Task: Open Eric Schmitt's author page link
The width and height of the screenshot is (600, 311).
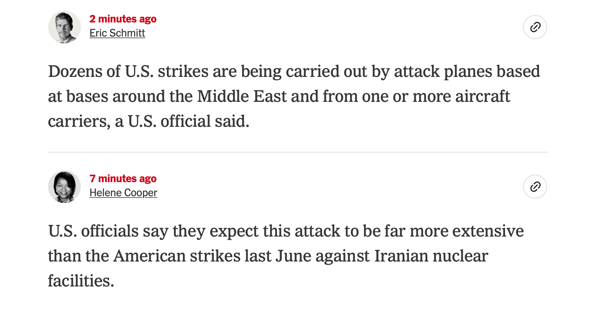Action: click(117, 33)
